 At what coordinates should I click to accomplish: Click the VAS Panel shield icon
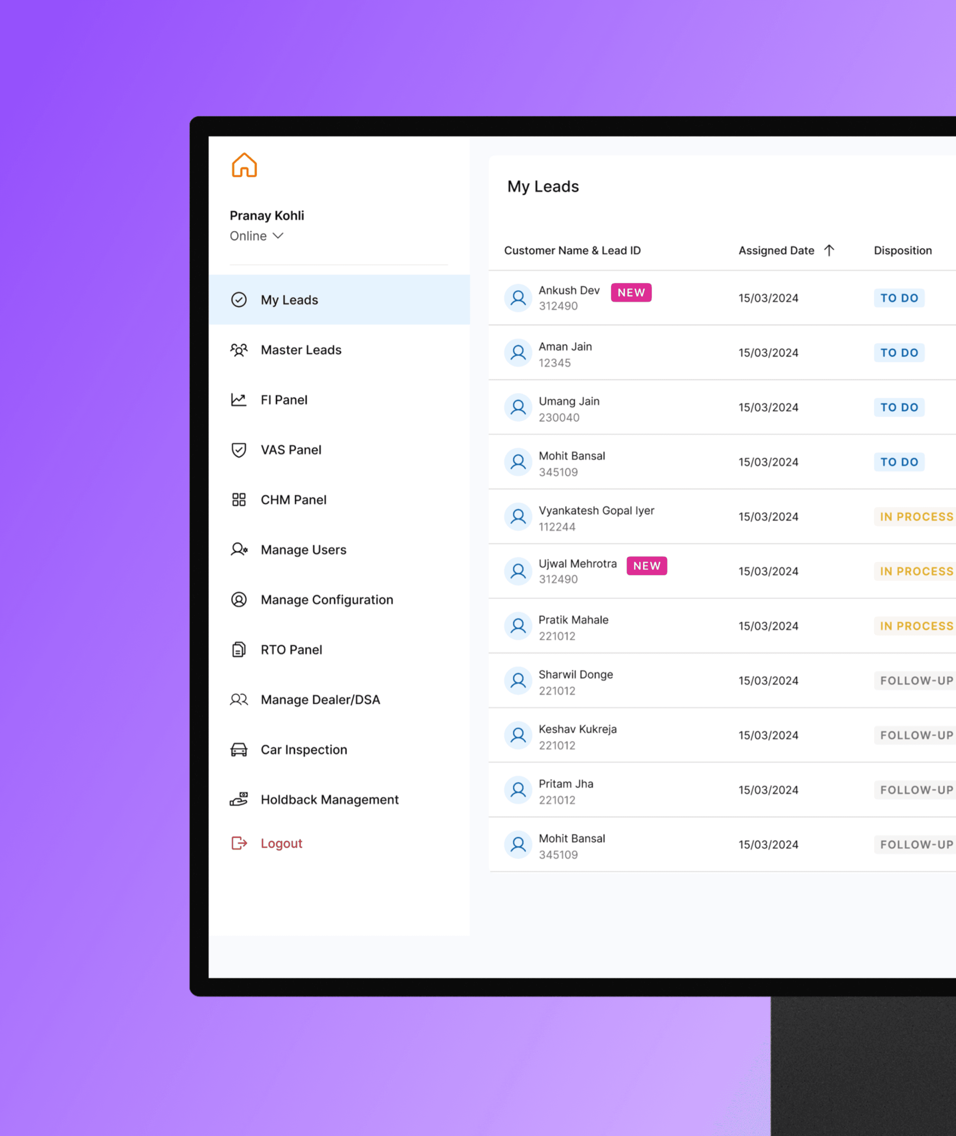point(238,450)
